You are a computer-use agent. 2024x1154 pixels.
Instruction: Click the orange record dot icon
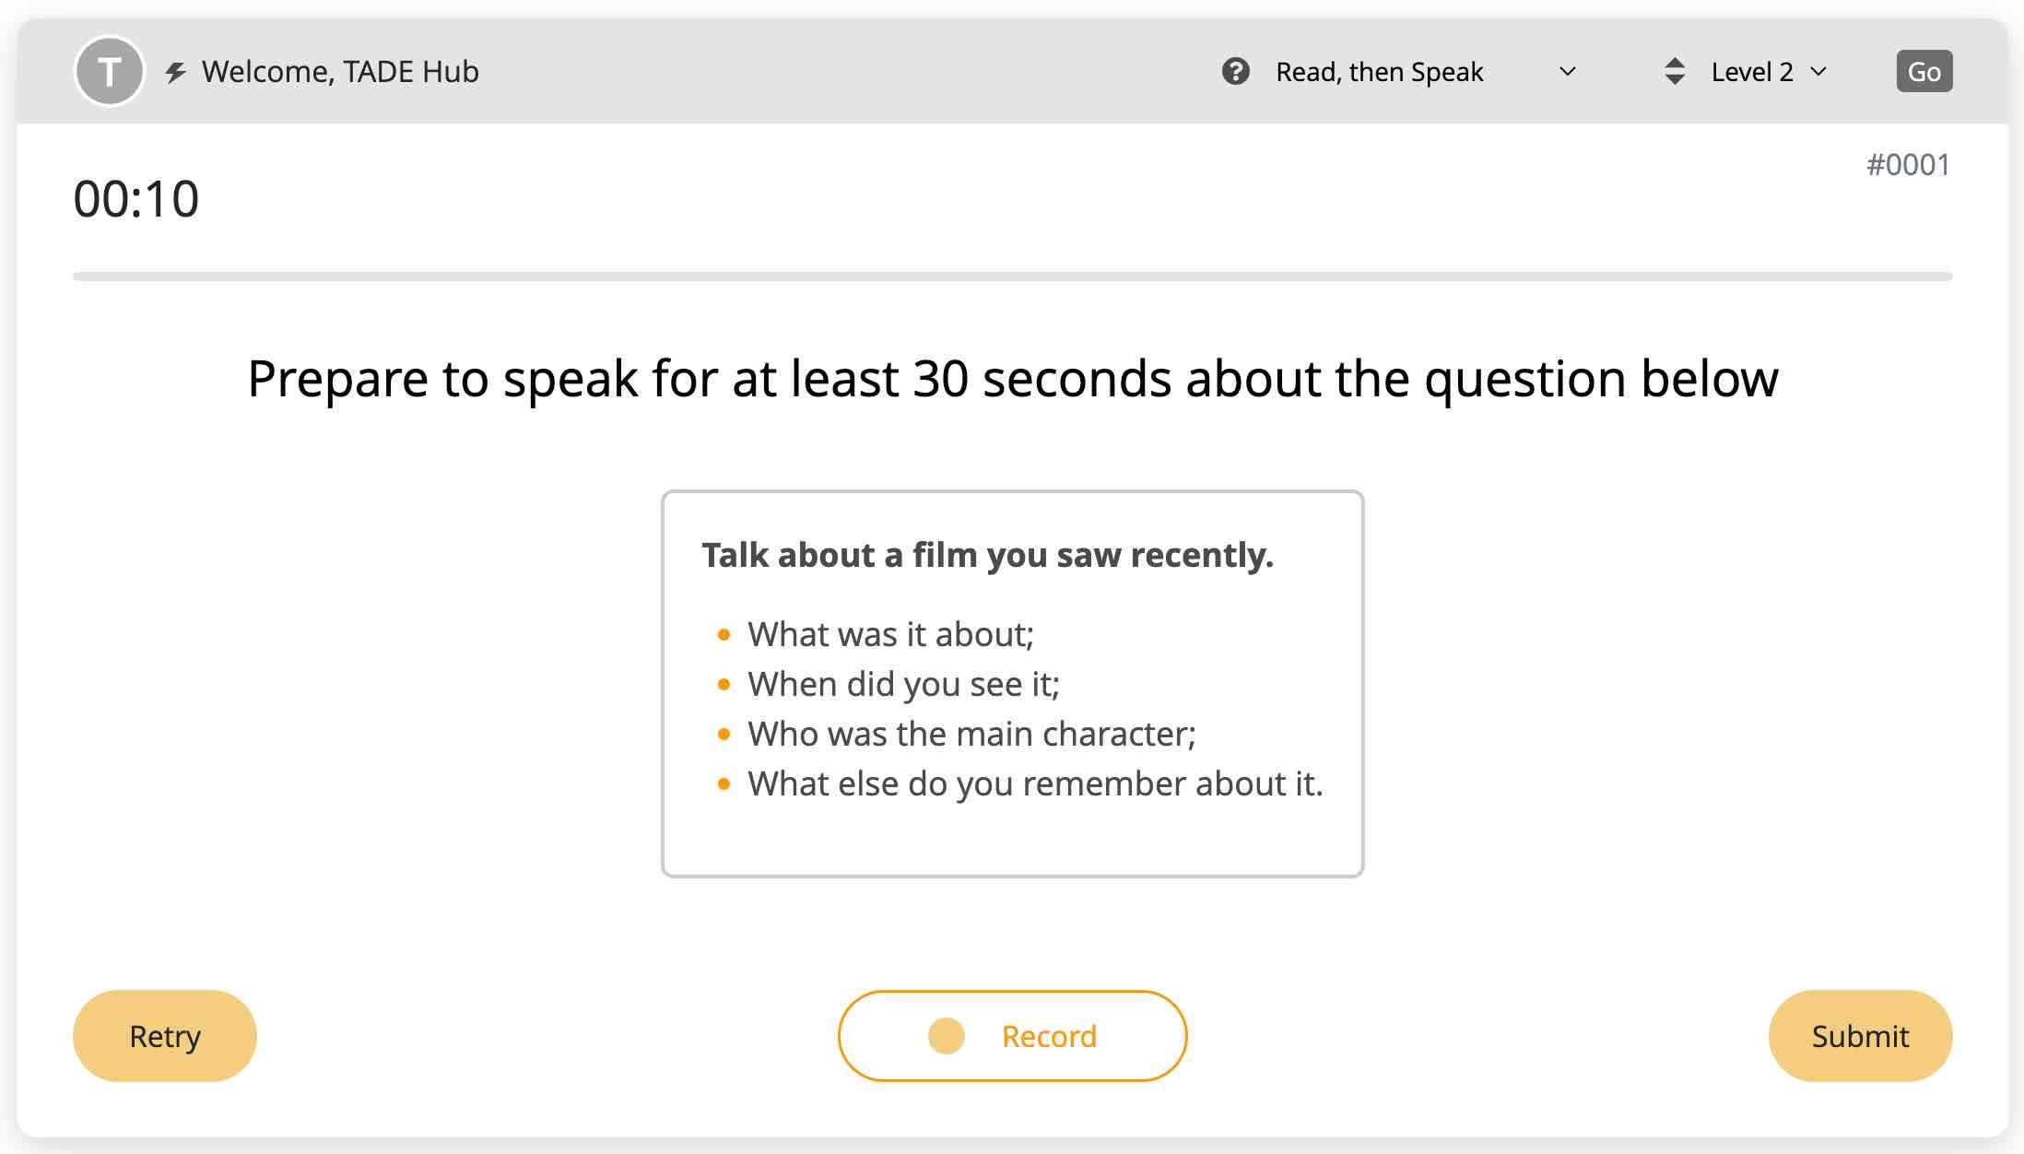(x=946, y=1036)
